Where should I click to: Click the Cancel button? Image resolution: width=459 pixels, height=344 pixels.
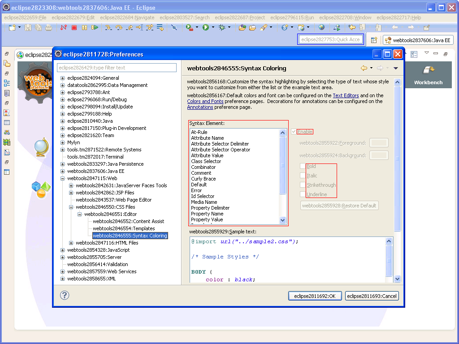coord(372,296)
